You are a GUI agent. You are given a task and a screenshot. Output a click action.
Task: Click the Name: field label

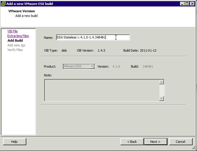[x=48, y=38]
